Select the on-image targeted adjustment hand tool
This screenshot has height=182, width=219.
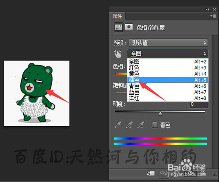point(118,54)
